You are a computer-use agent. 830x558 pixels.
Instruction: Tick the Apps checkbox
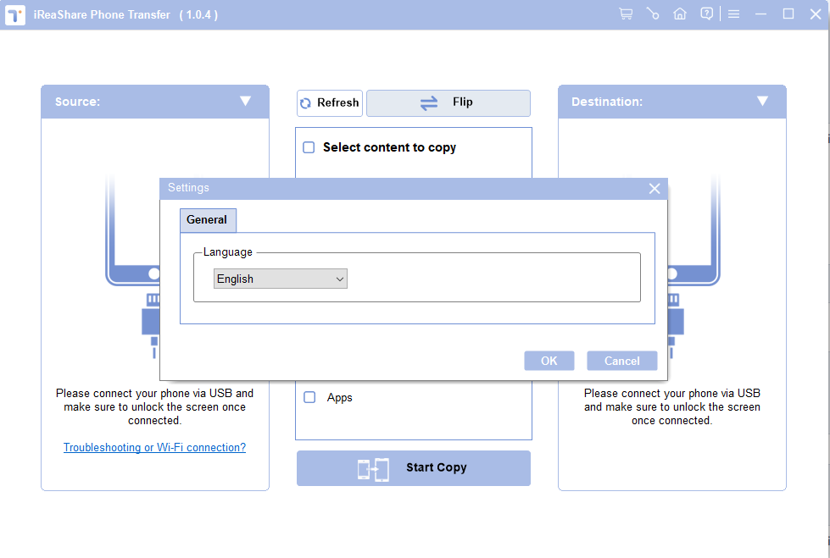click(309, 397)
